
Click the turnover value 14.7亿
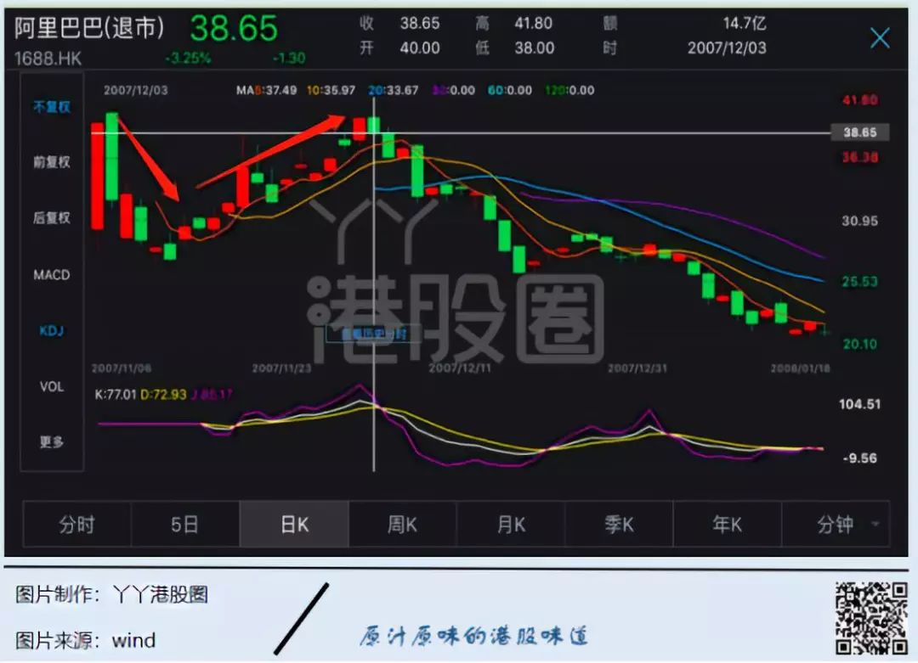click(744, 24)
